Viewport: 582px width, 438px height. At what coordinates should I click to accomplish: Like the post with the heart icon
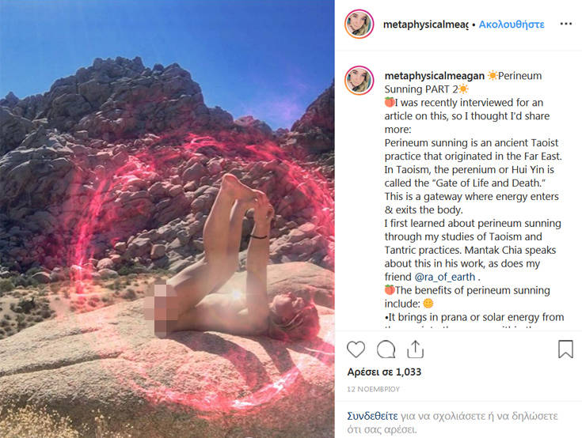click(356, 349)
